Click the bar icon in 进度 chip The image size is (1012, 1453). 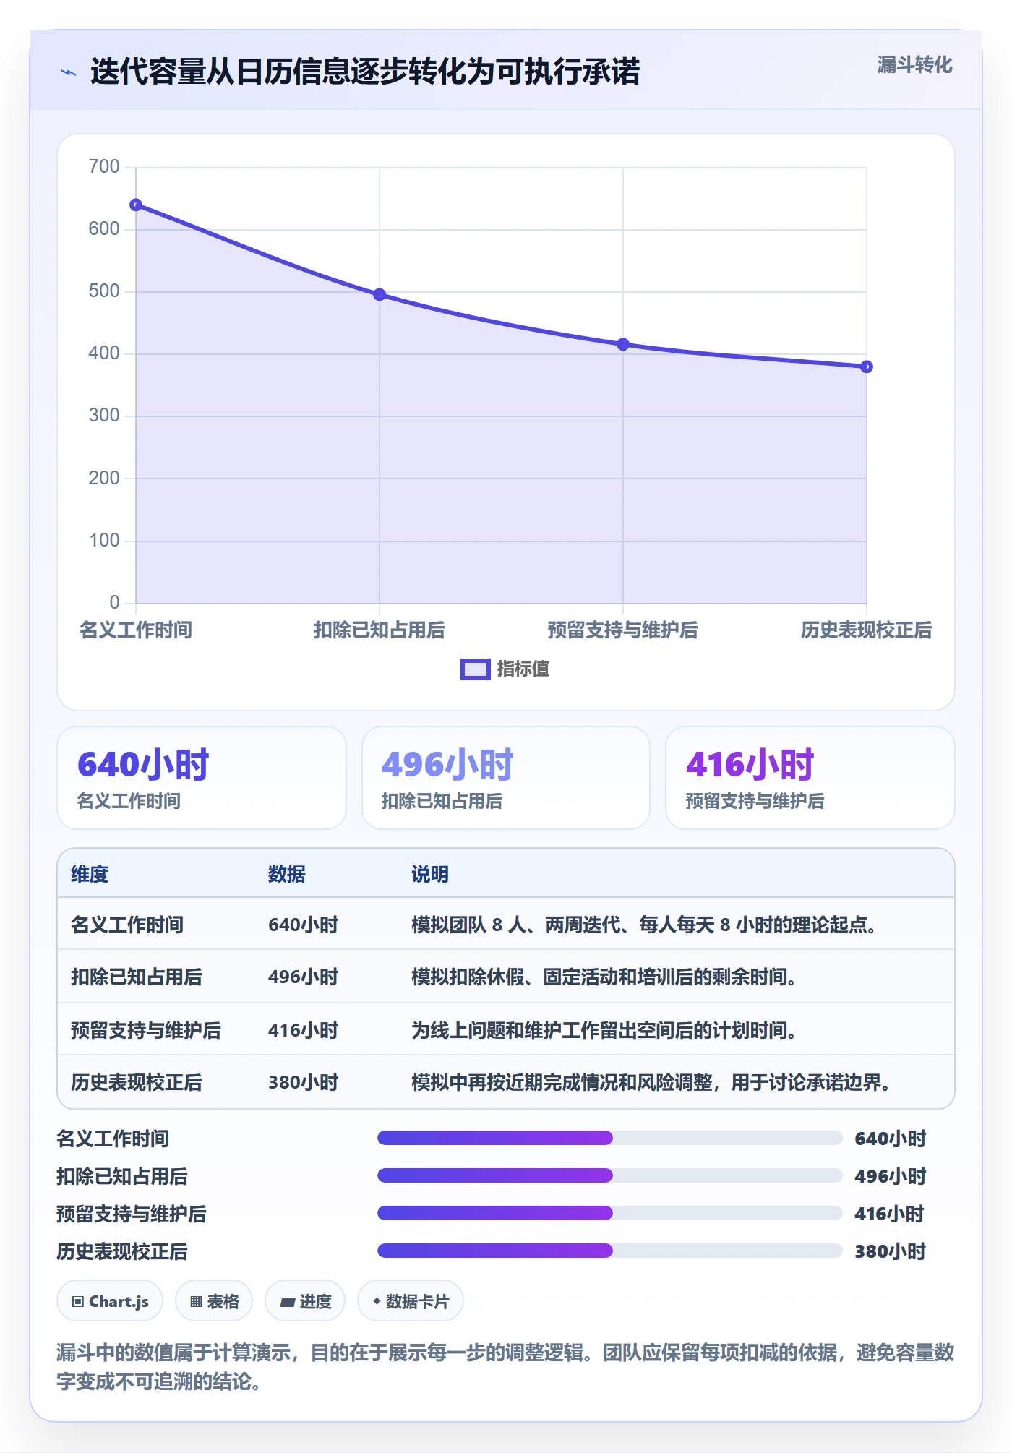point(288,1303)
